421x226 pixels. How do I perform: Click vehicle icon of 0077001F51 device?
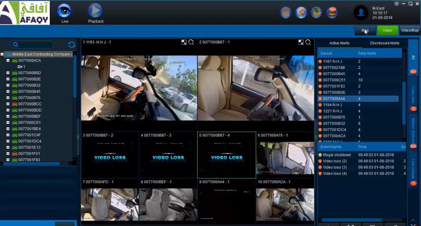(x=15, y=154)
